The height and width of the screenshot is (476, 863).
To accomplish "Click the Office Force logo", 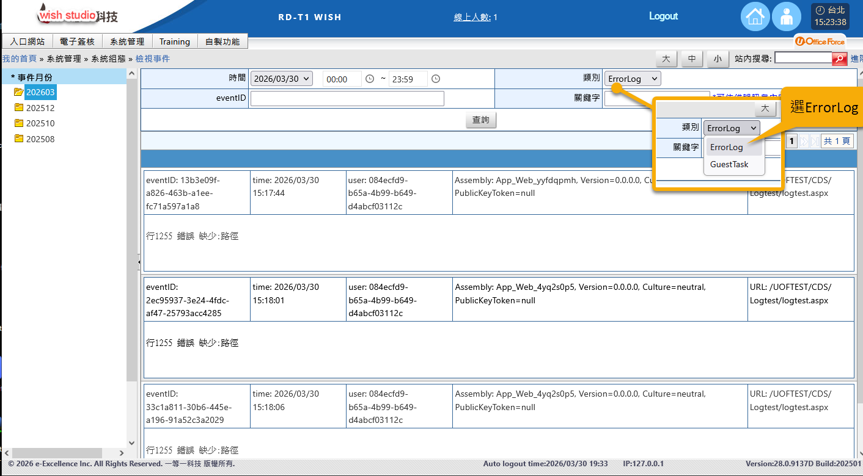I will [x=820, y=41].
